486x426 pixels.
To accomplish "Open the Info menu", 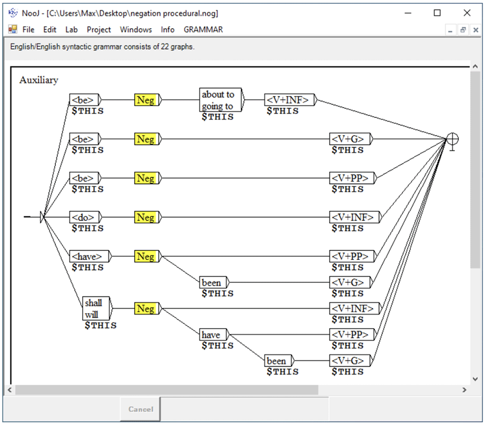I will (x=167, y=30).
